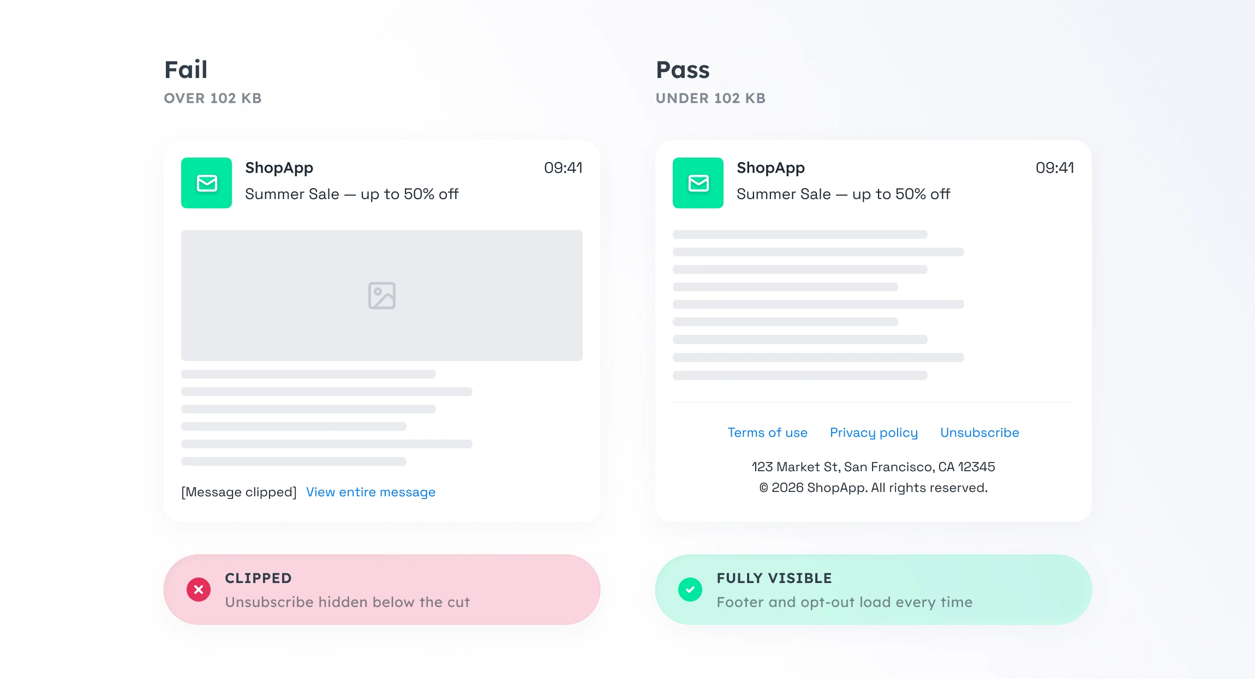Screen dimensions: 1255x679
Task: Select the ShopApp sender name in the Pass card
Action: [770, 168]
